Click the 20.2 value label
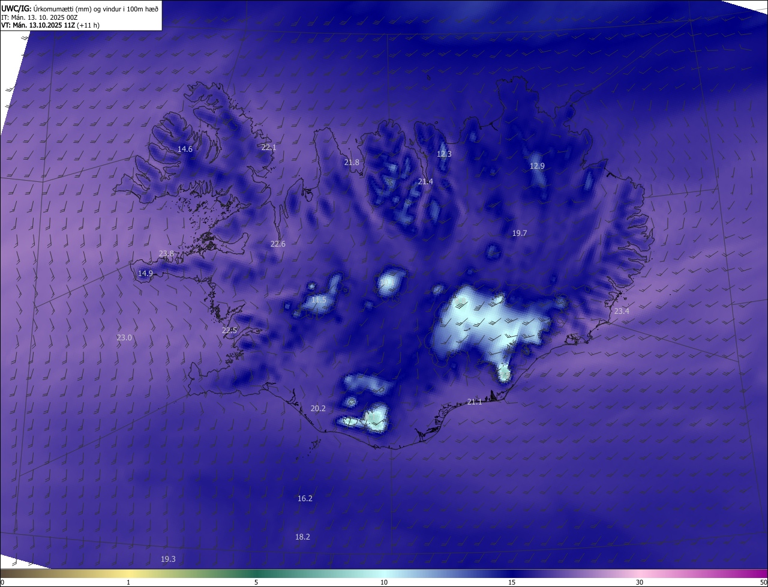Image resolution: width=768 pixels, height=587 pixels. click(x=318, y=408)
